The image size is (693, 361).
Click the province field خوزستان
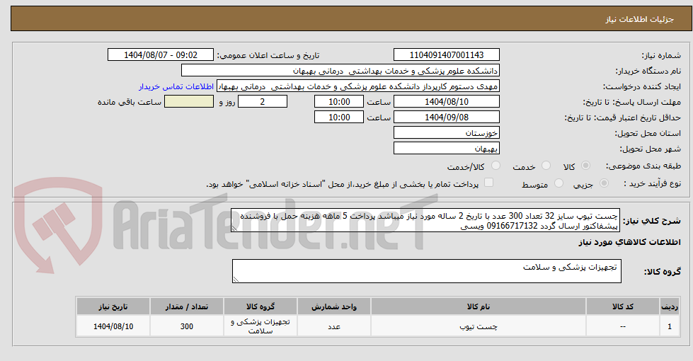click(447, 132)
